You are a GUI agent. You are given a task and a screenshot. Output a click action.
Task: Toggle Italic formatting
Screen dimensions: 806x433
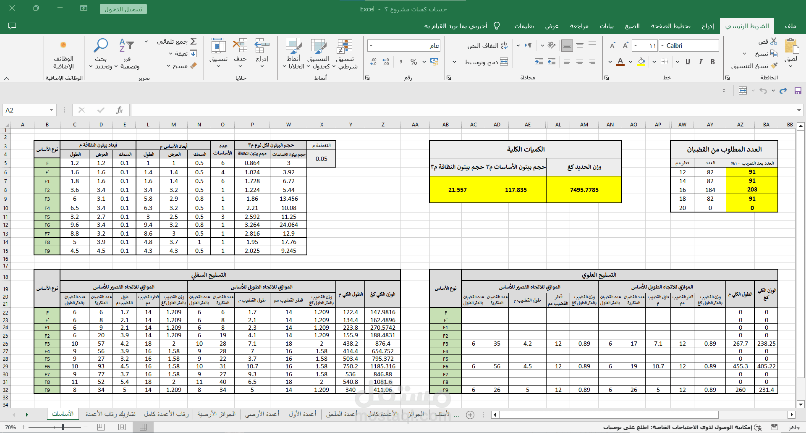click(x=700, y=62)
